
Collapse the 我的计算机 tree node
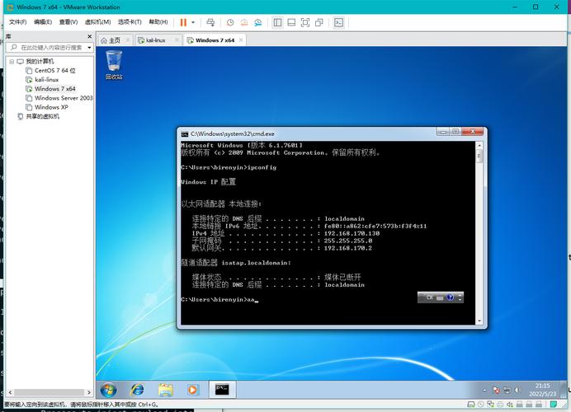click(12, 61)
